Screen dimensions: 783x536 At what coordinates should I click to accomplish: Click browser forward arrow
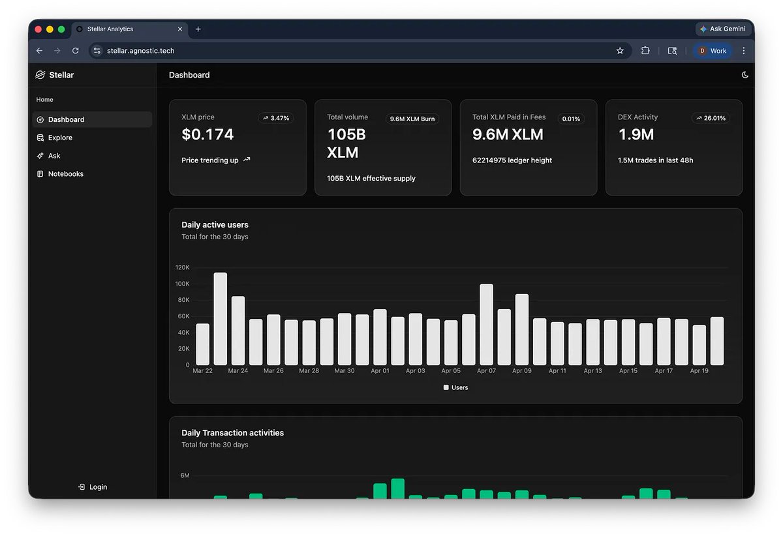57,51
